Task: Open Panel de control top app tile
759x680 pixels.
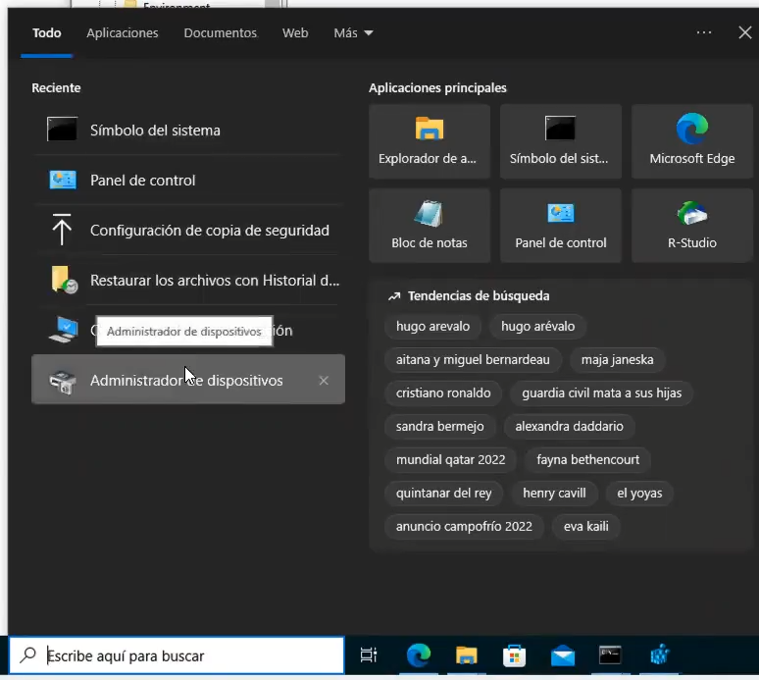Action: [561, 226]
